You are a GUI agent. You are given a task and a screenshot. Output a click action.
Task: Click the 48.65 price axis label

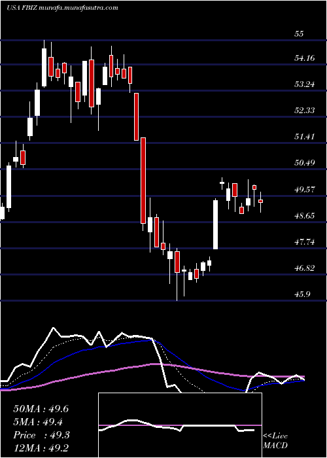(305, 216)
